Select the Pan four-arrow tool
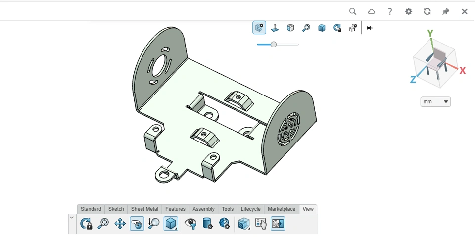The height and width of the screenshot is (237, 475). pos(120,224)
